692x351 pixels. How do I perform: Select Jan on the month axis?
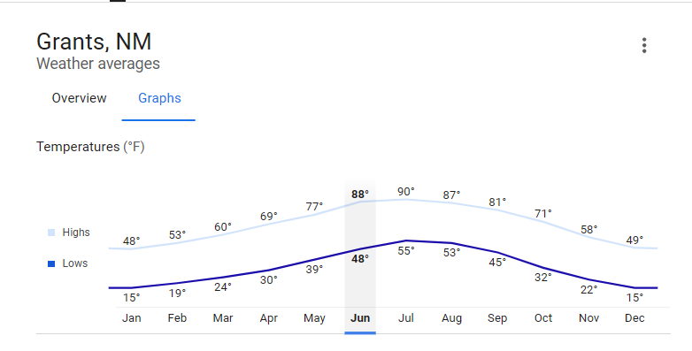tap(132, 318)
